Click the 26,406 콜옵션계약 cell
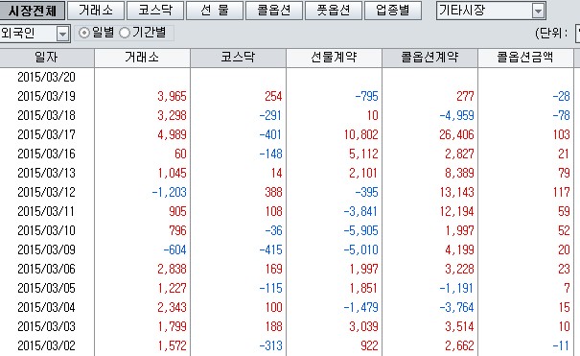Image resolution: width=580 pixels, height=356 pixels. pyautogui.click(x=456, y=134)
